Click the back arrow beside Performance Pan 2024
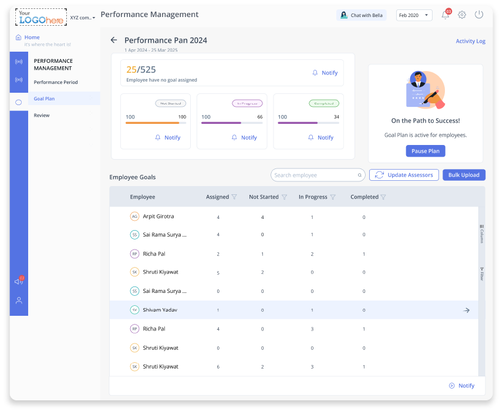The height and width of the screenshot is (415, 503). pos(114,40)
